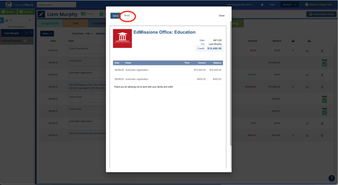Click the mileage car icon column header
This screenshot has width=338, height=185.
tap(293, 41)
